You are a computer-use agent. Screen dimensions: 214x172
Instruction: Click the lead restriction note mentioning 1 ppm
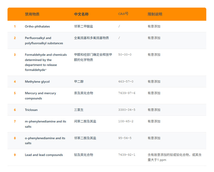(x=175, y=158)
